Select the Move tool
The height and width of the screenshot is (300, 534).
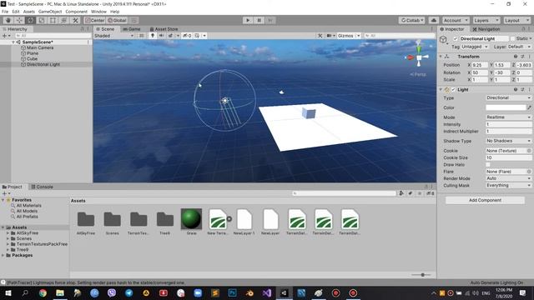point(19,20)
